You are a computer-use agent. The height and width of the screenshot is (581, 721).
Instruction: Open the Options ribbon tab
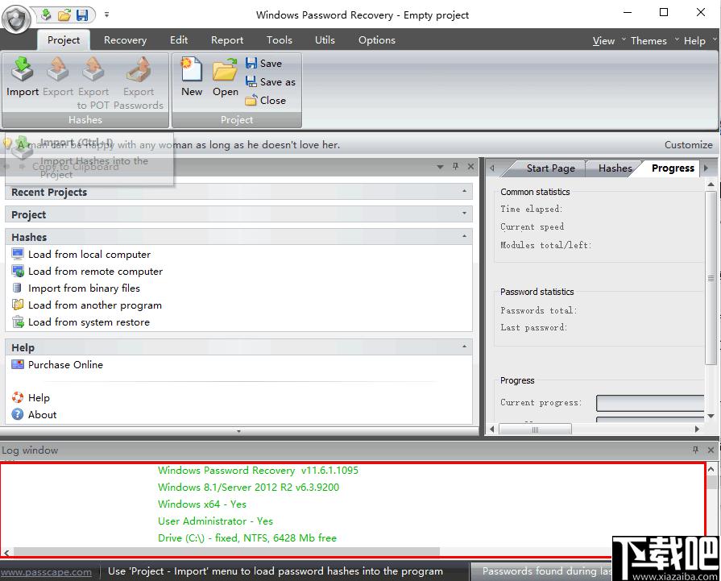click(x=376, y=40)
